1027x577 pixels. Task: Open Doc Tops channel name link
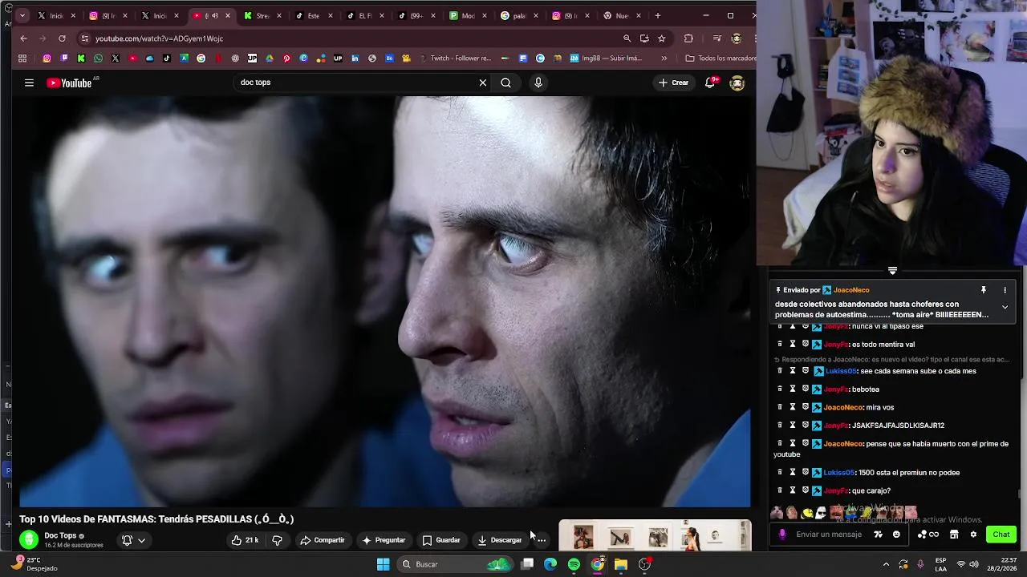click(x=60, y=535)
